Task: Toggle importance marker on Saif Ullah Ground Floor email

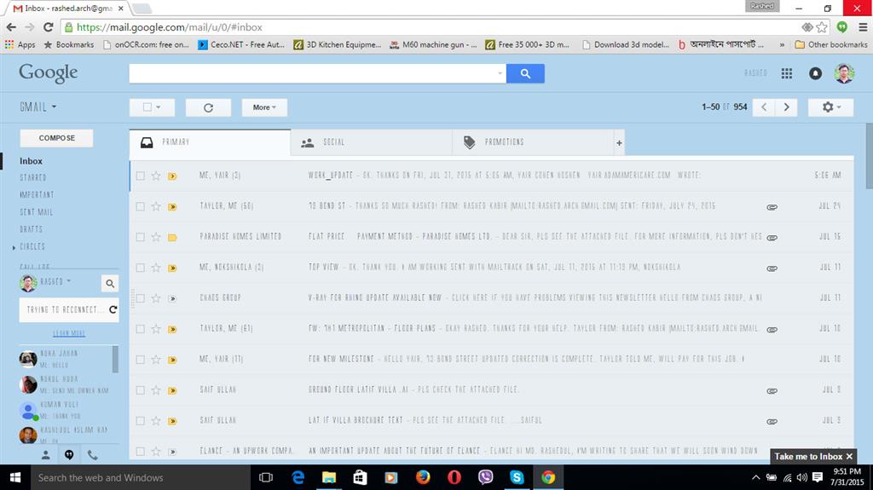Action: pos(172,390)
